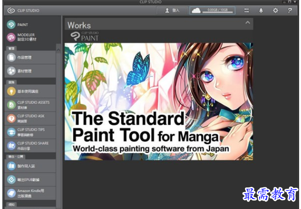Viewport: 301px width, 209px height.
Task: Open CLIP STUDIO SHARE works sharing
Action: 30,146
